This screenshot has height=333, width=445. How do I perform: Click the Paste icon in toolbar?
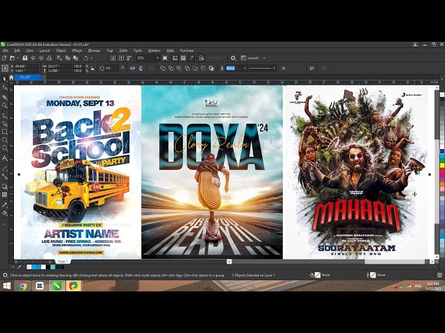[76, 58]
